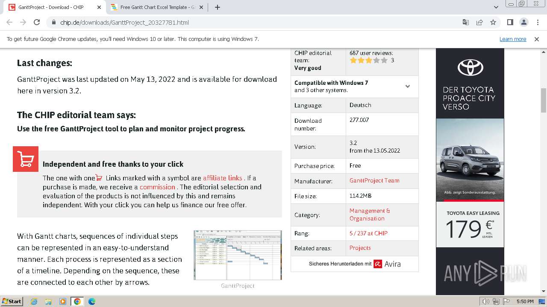Image resolution: width=547 pixels, height=307 pixels.
Task: Open the affiliate links link
Action: tap(223, 178)
